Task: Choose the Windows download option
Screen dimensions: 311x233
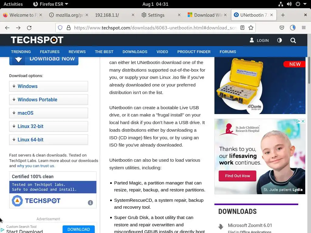Action: coord(49,86)
